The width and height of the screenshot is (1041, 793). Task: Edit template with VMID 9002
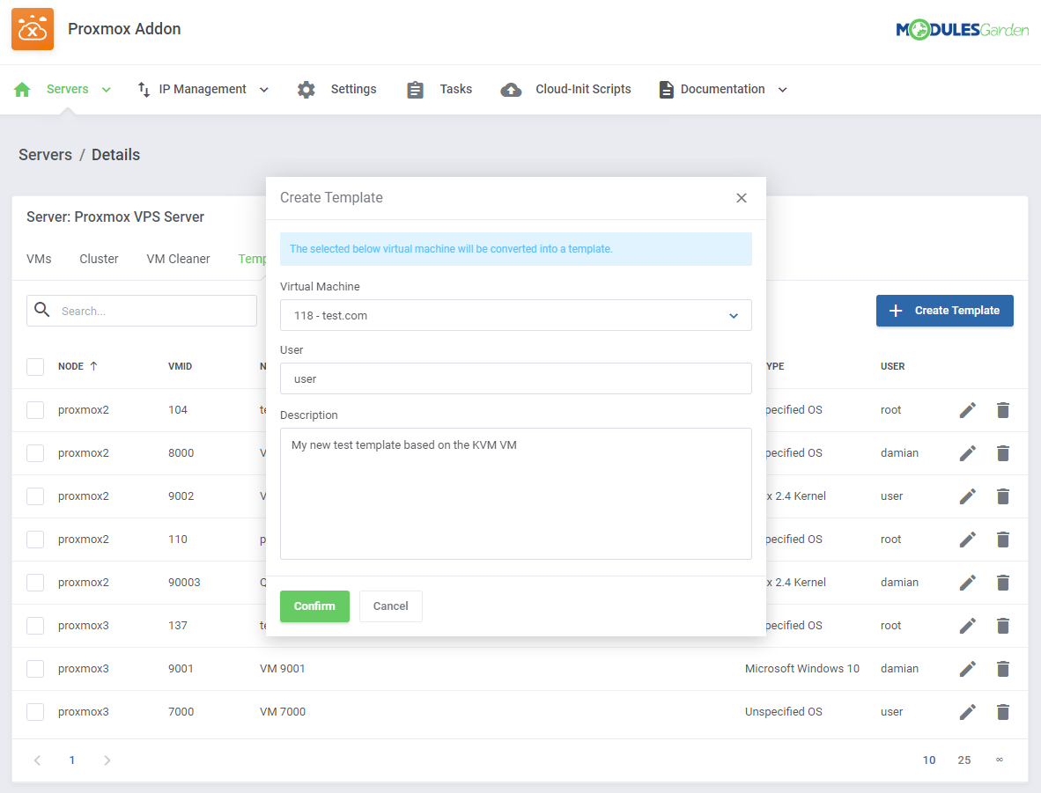(x=967, y=496)
